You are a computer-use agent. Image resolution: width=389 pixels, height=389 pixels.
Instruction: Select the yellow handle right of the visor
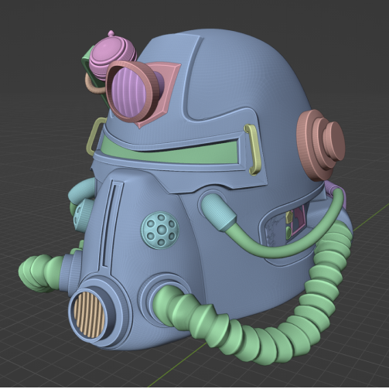click(x=254, y=149)
